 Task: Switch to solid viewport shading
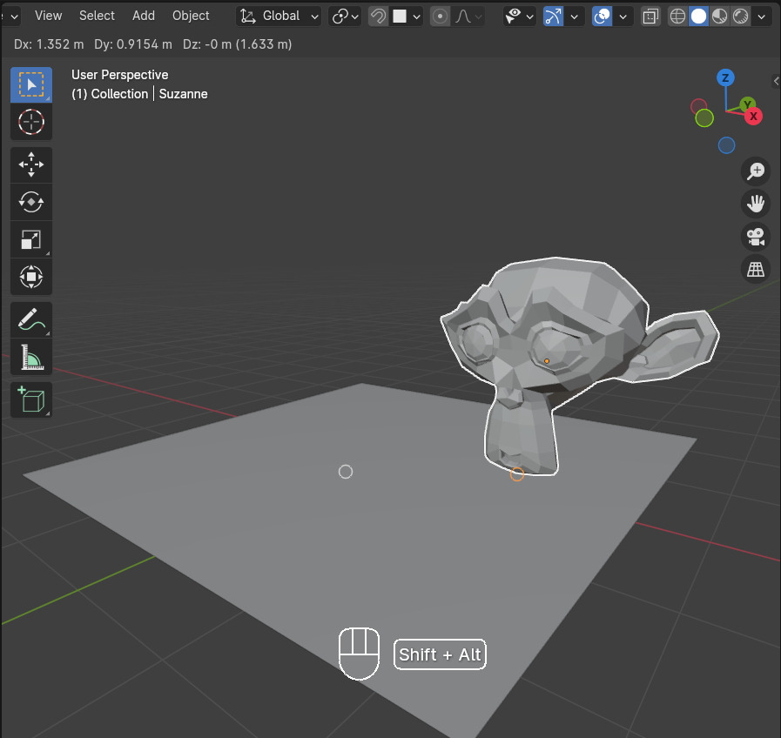tap(699, 17)
